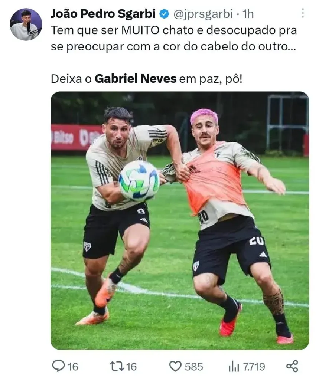319x380 pixels.
Task: Open the João Pedro Sgarbi display name
Action: pos(103,14)
